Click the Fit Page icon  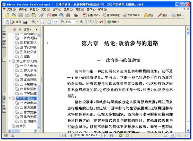click(49, 22)
